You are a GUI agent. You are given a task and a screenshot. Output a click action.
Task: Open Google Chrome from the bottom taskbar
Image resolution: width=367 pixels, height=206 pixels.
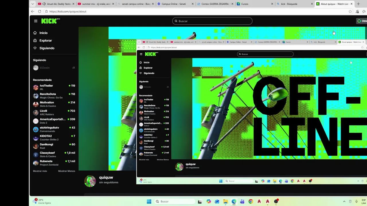(x=251, y=201)
